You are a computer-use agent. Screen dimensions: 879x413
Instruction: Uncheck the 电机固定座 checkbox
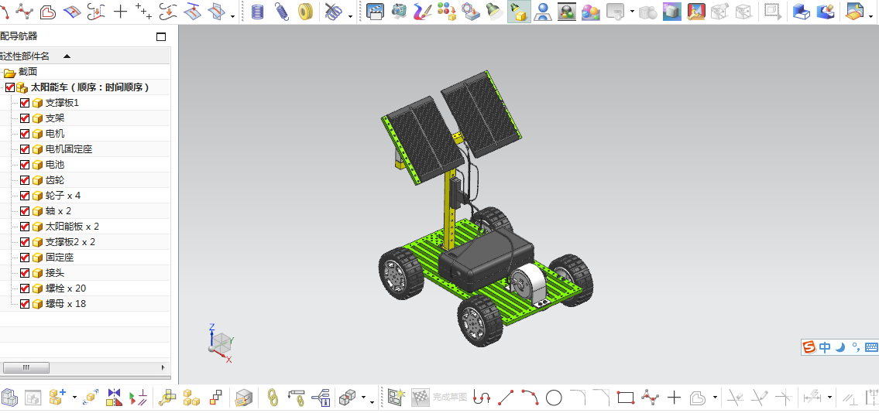pyautogui.click(x=25, y=149)
